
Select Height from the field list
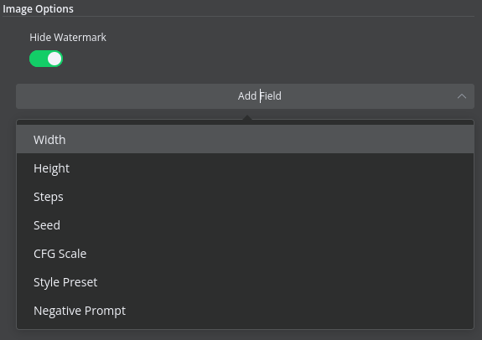tap(245, 168)
